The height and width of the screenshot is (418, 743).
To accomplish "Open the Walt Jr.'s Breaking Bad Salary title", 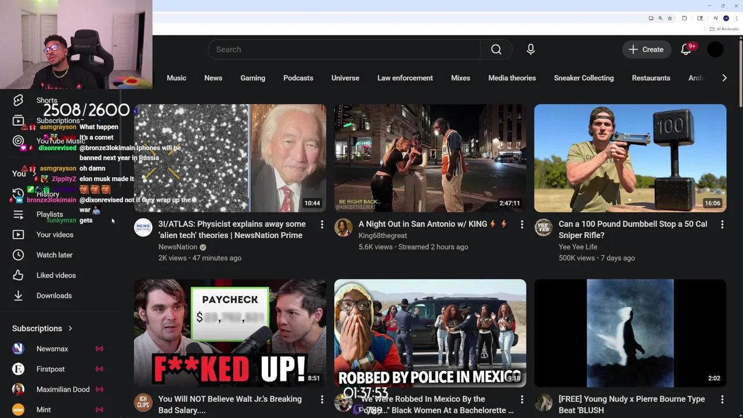I will click(x=230, y=405).
